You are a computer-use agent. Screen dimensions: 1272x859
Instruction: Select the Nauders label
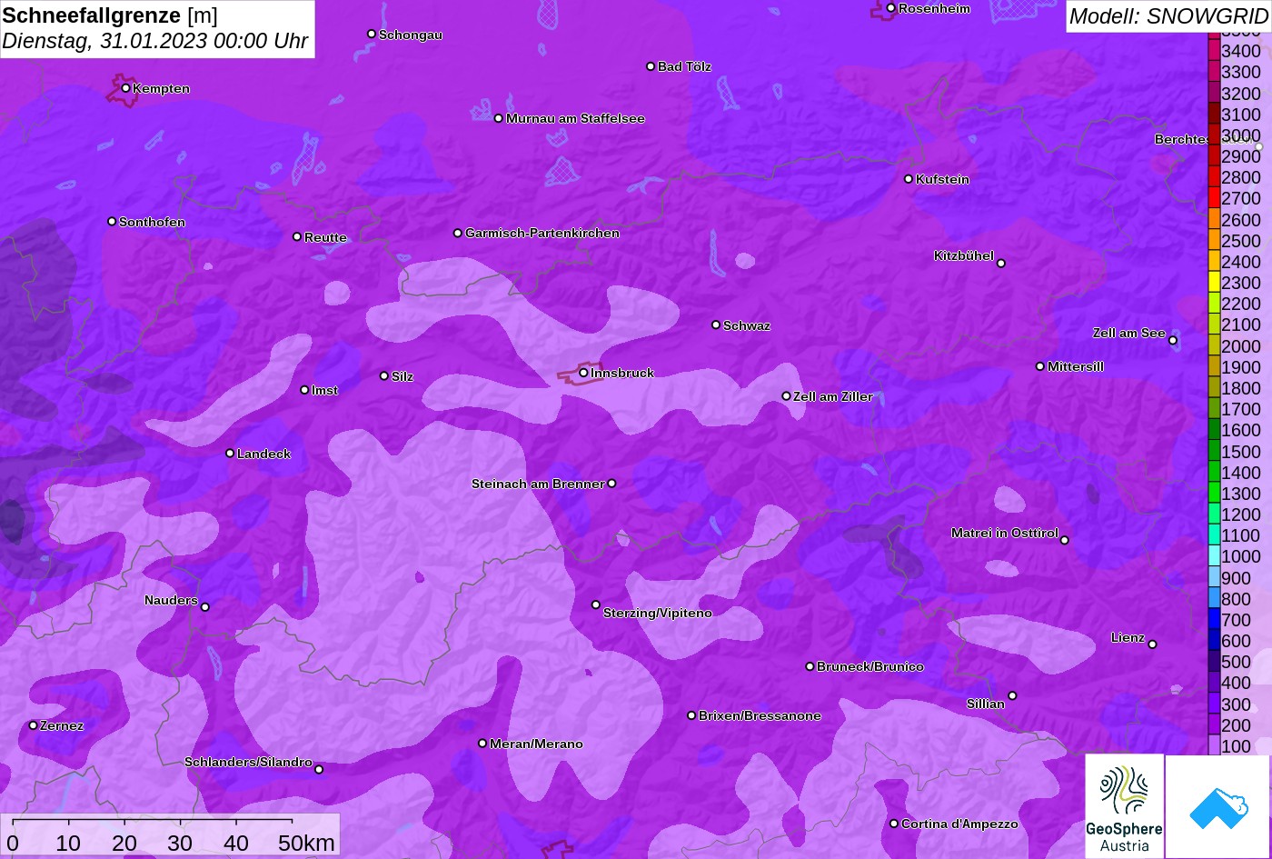tap(171, 600)
